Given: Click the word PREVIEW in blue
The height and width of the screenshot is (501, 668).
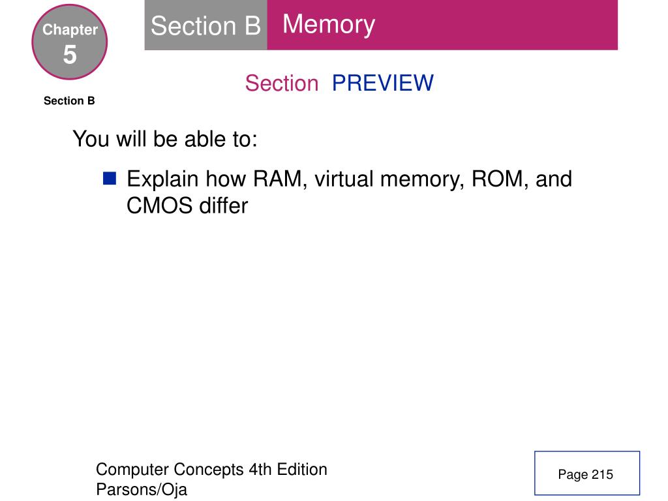Looking at the screenshot, I should pyautogui.click(x=382, y=83).
